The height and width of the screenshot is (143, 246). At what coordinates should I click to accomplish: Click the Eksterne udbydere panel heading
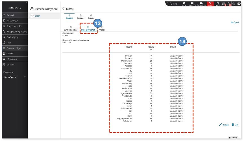tap(45, 9)
